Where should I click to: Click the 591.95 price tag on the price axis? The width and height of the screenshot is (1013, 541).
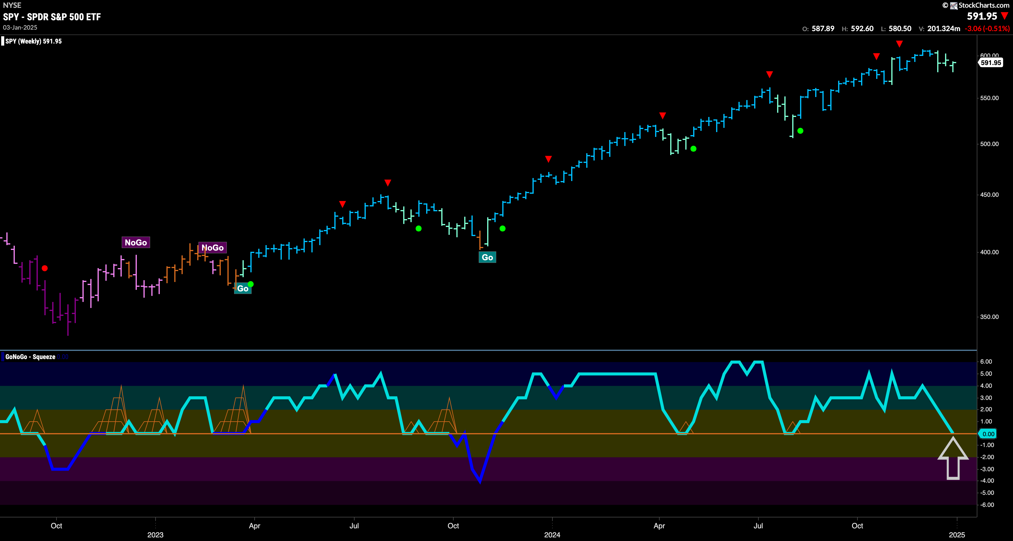coord(991,63)
